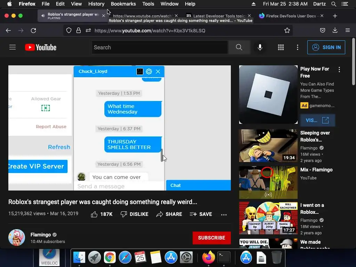Open the Bookmarks menu
This screenshot has width=356, height=267.
[123, 4]
